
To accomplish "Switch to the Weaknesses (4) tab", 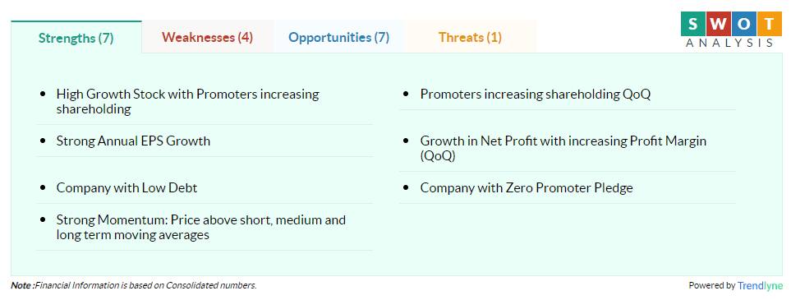I will pyautogui.click(x=207, y=37).
